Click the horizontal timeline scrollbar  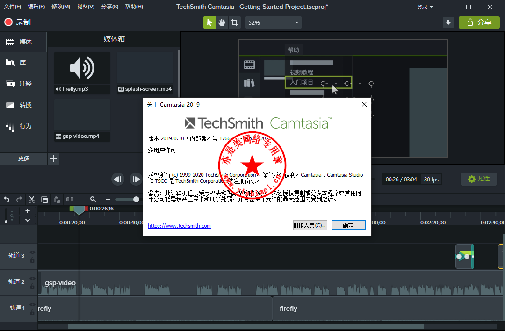245,326
